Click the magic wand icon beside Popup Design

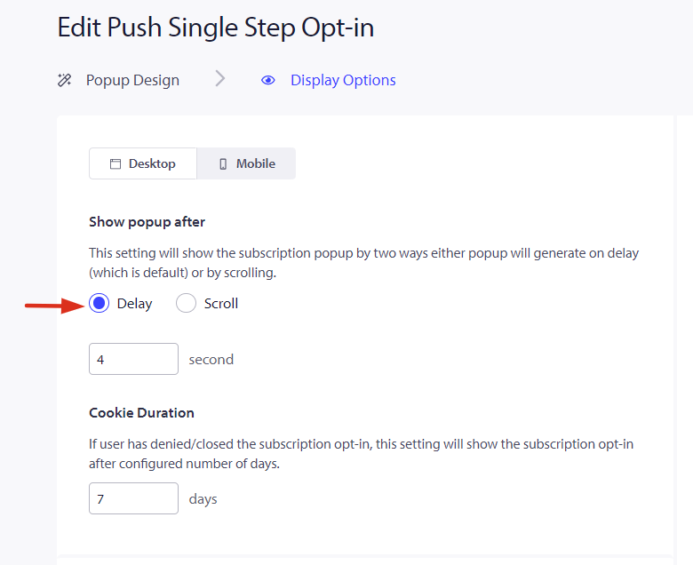click(64, 80)
